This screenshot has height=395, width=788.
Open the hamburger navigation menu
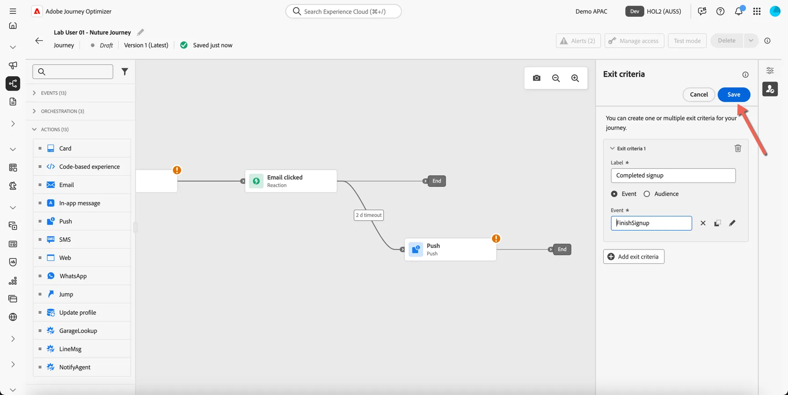13,11
